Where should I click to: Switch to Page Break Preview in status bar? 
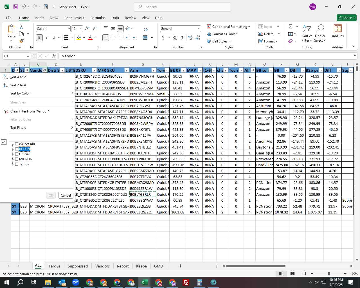pyautogui.click(x=304, y=274)
